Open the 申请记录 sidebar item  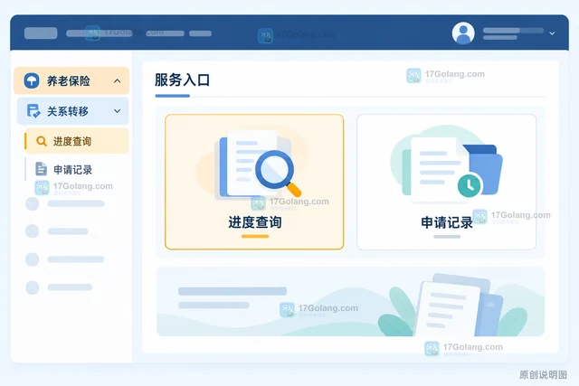(x=77, y=169)
